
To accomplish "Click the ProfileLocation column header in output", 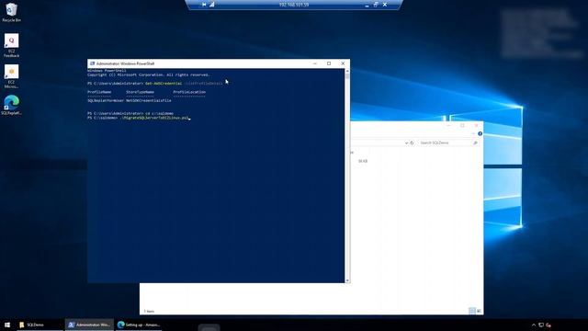I will [189, 92].
